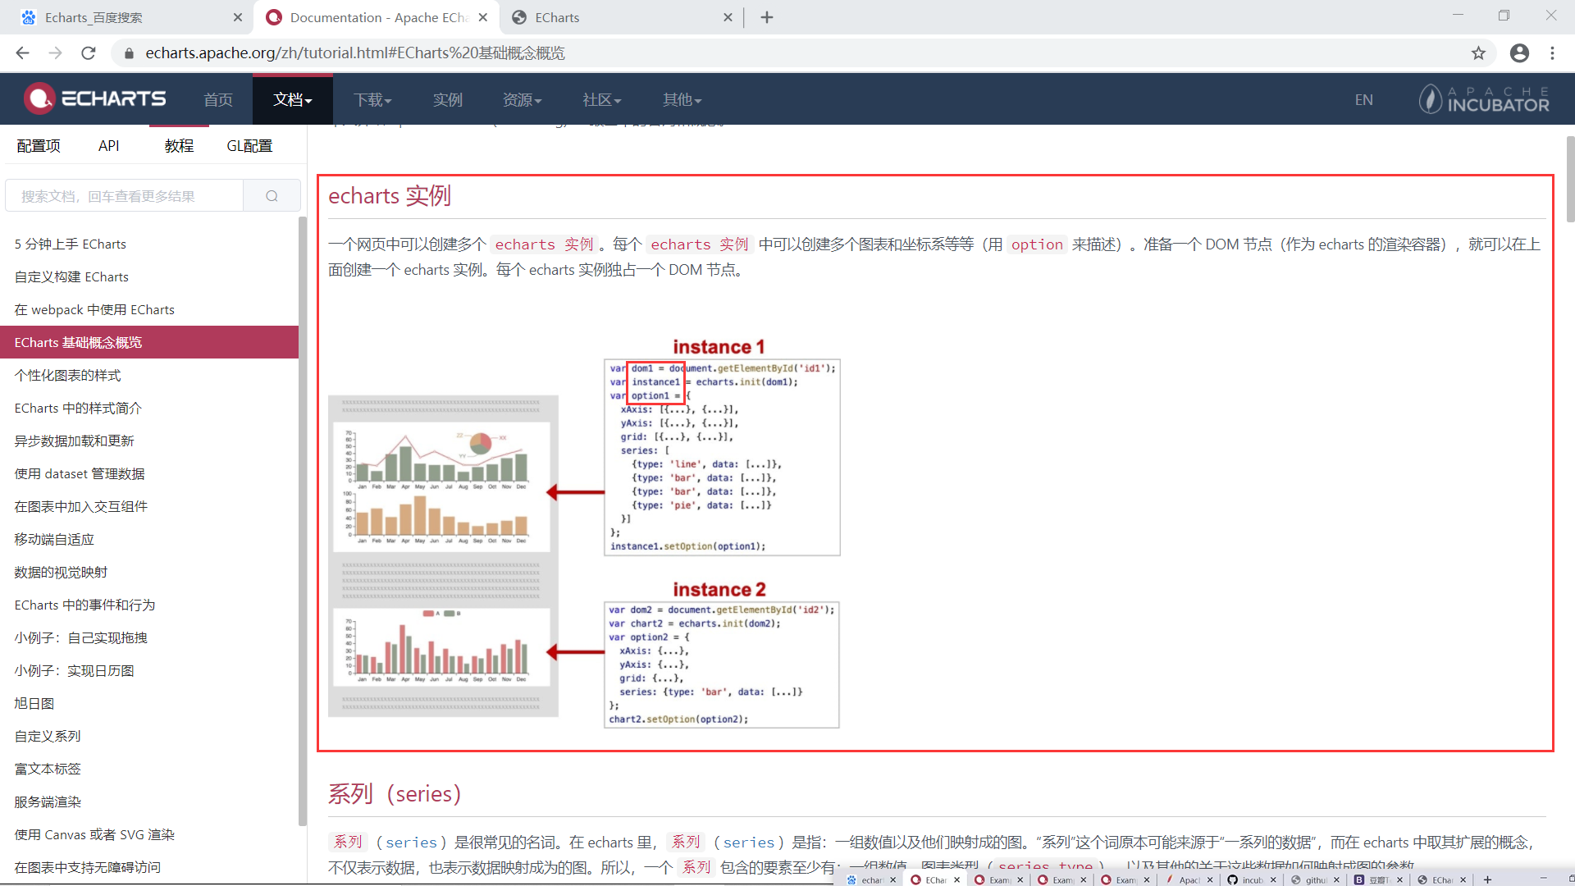Open 个性化图表的样式 tutorial
Screen dimensions: 1575x886
click(67, 375)
